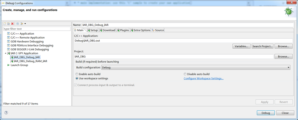Click the Debug Configurations title bar icon
Viewport: 298px width, 120px height.
pyautogui.click(x=3, y=3)
